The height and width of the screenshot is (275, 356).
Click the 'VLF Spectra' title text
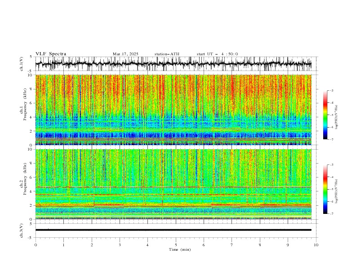(51, 54)
